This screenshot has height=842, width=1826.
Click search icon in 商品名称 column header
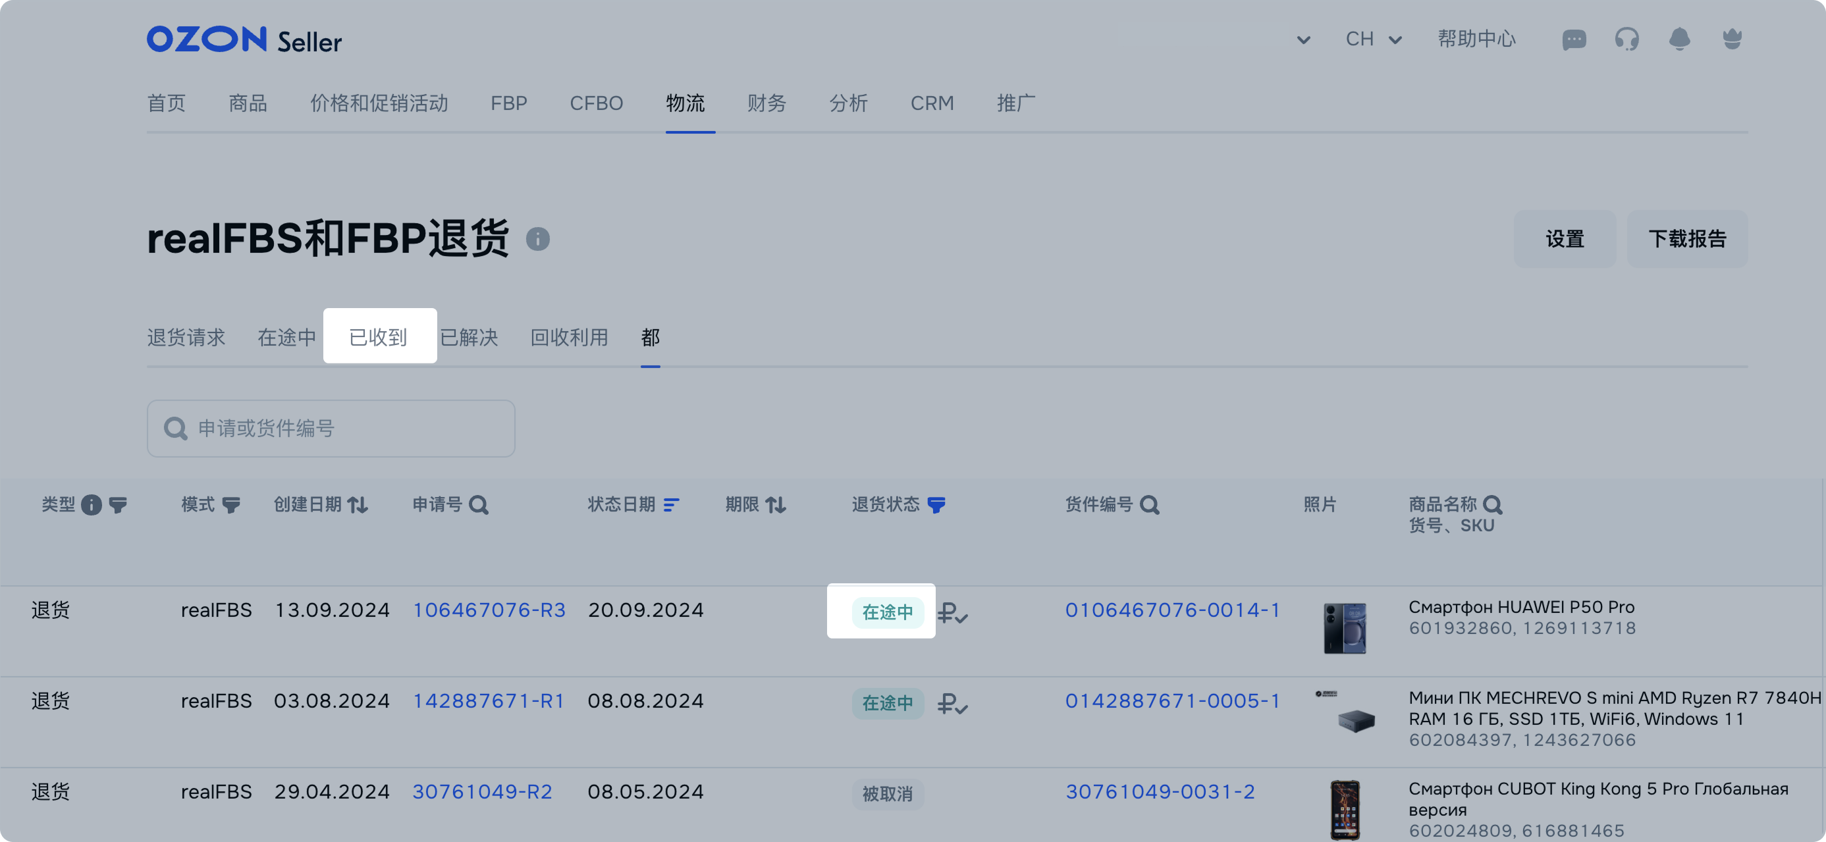tap(1492, 505)
